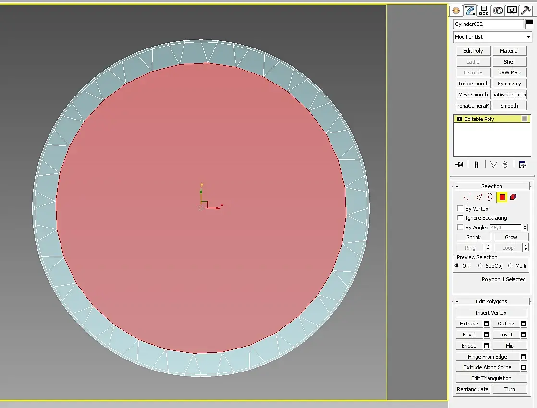The image size is (537, 408).
Task: Toggle Show End Result icon
Action: pos(476,165)
